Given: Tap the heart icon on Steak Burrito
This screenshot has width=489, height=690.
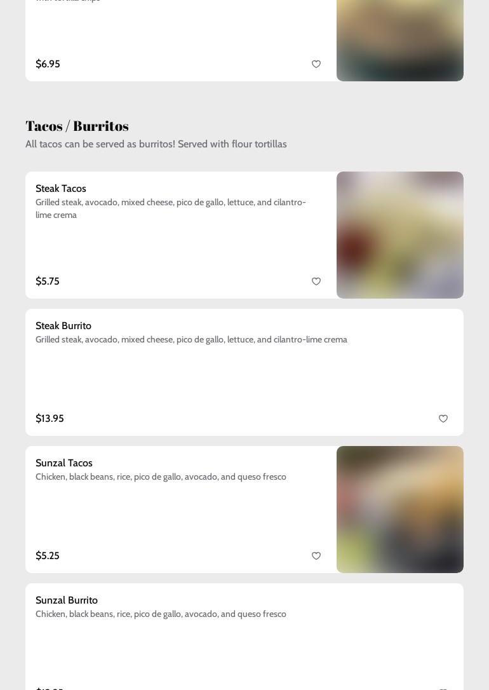Looking at the screenshot, I should (x=443, y=419).
